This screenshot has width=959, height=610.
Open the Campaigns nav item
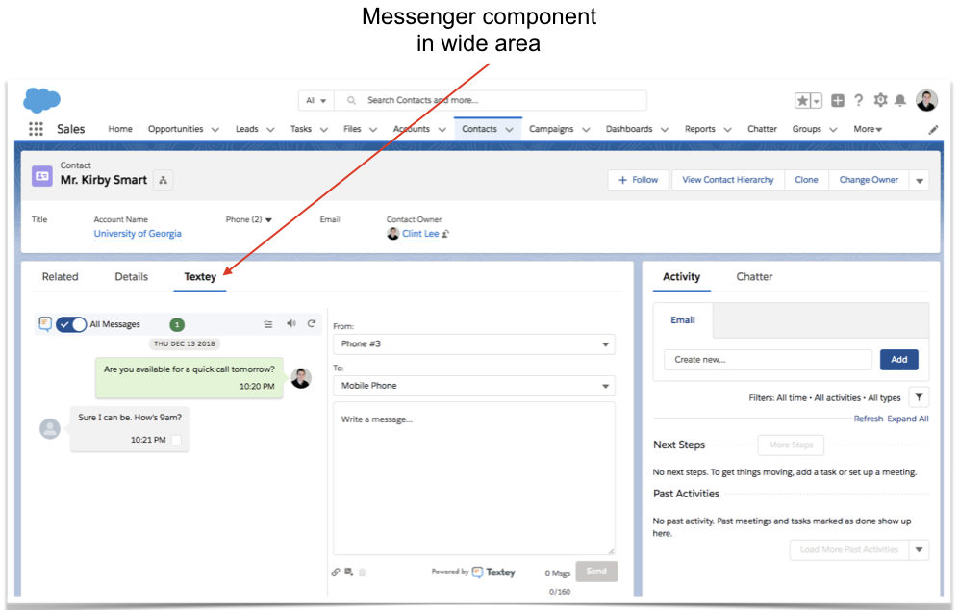click(551, 129)
